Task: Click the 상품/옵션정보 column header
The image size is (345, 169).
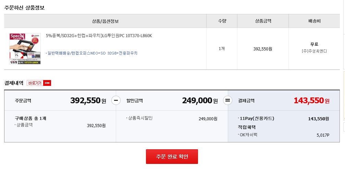Action: [x=105, y=21]
